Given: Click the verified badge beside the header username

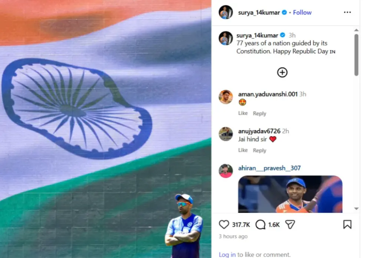Looking at the screenshot, I should (x=284, y=13).
